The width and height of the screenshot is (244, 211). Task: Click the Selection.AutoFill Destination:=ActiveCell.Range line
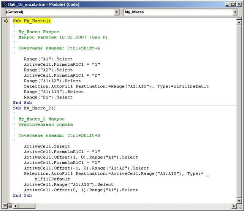[116, 174]
